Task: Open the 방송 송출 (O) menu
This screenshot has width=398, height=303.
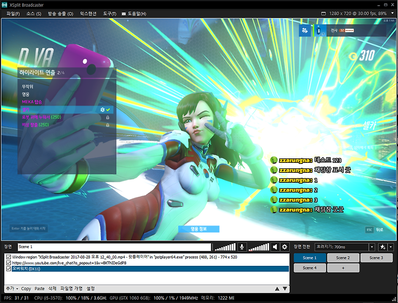Action: pos(60,14)
